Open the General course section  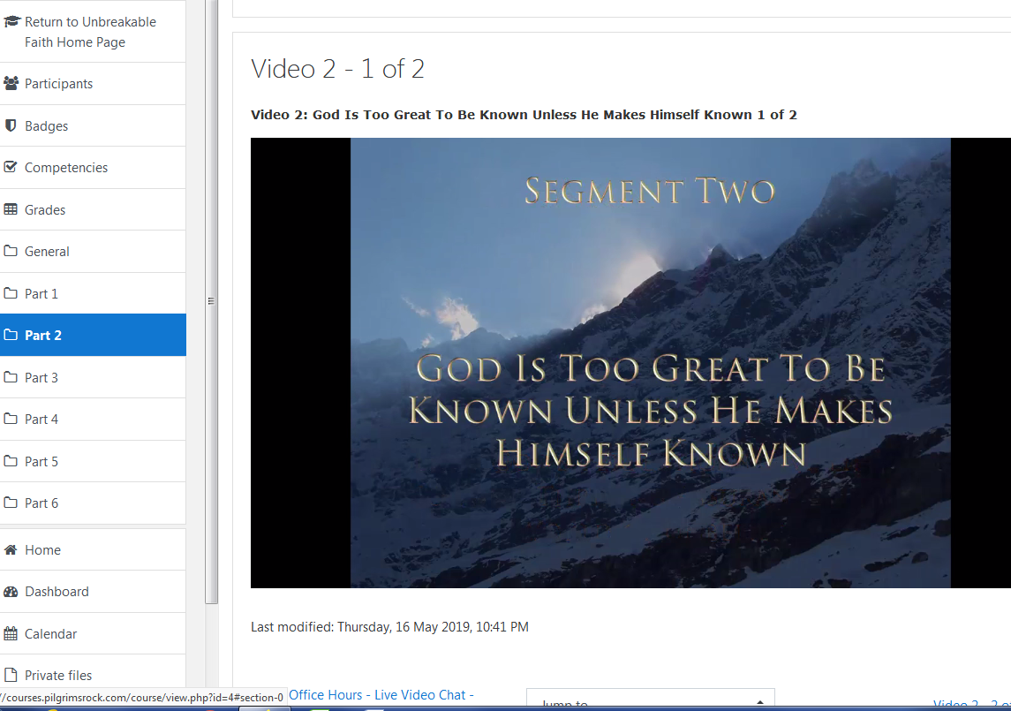click(47, 252)
